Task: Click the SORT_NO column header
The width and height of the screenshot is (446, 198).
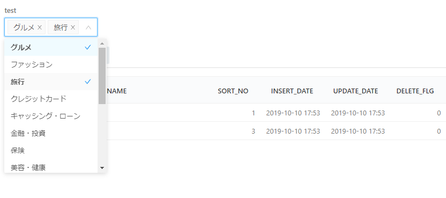Action: [233, 91]
